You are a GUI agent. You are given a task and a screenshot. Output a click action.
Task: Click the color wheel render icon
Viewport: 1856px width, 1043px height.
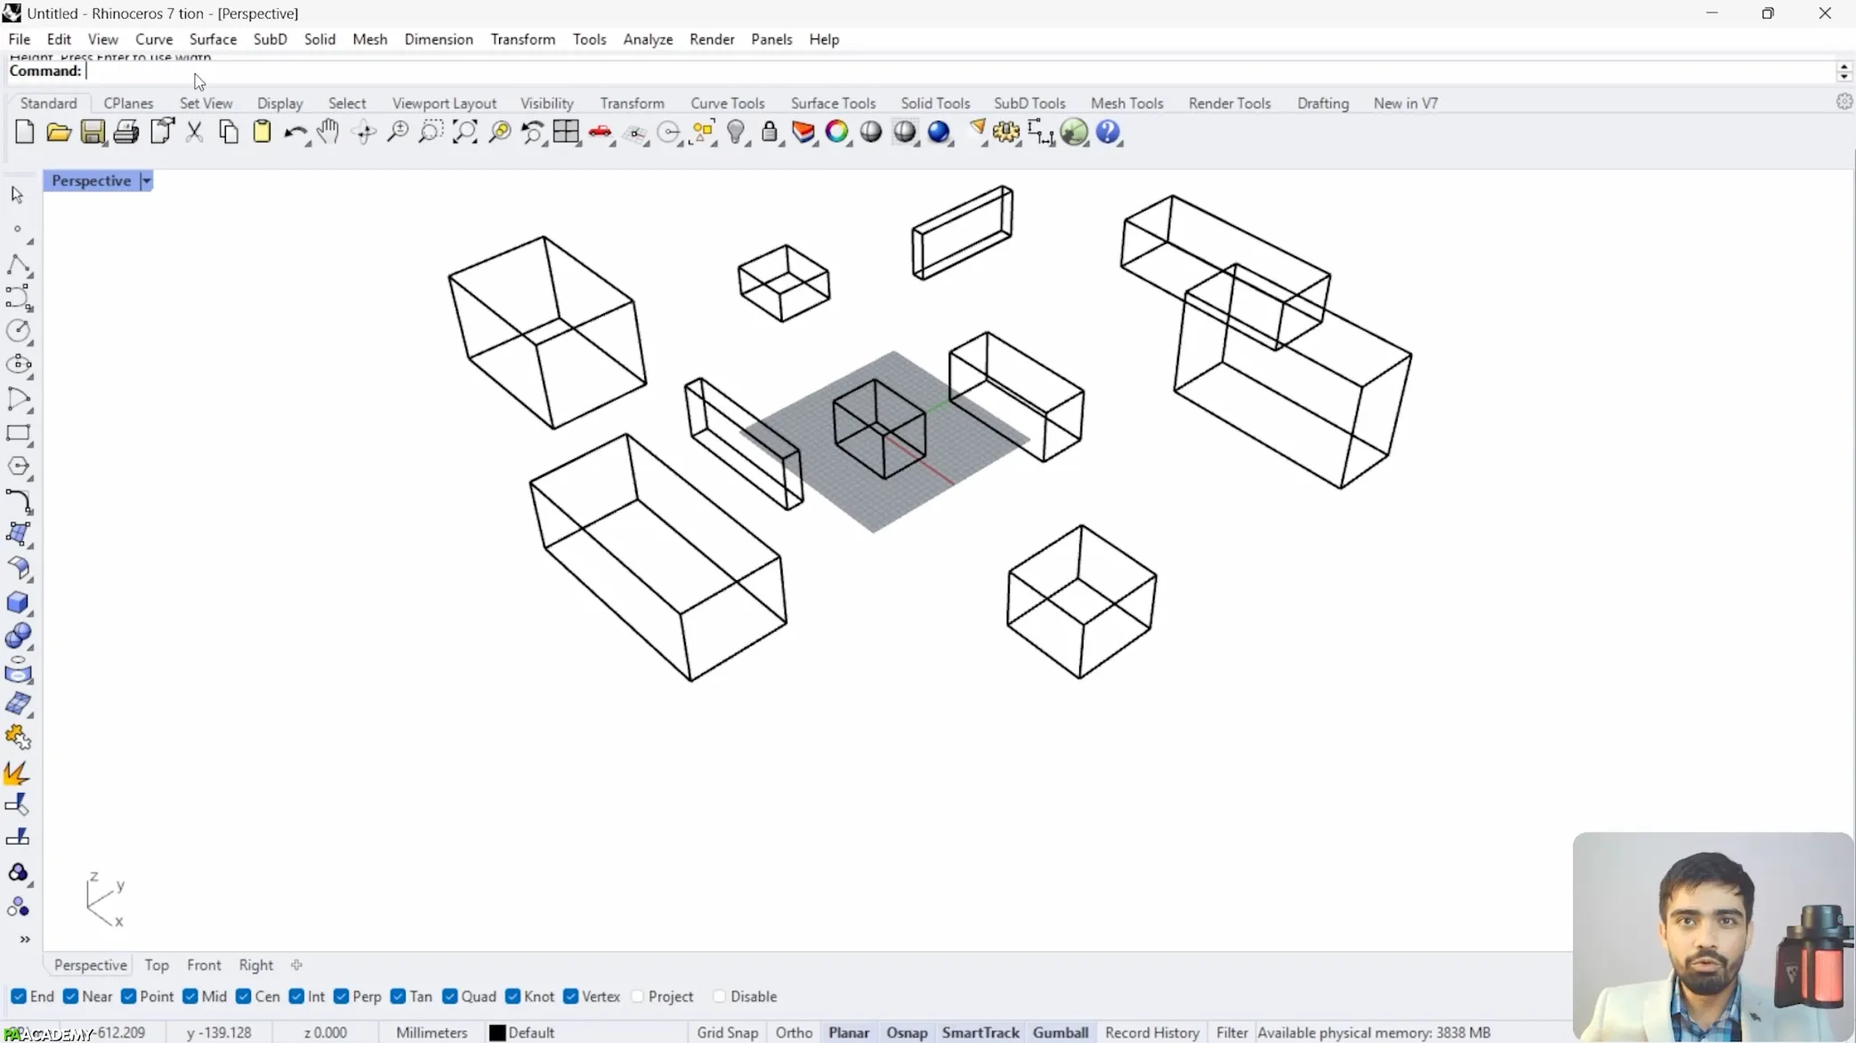click(x=836, y=133)
